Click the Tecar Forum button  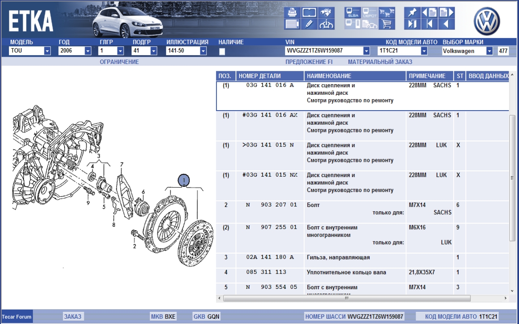(17, 317)
